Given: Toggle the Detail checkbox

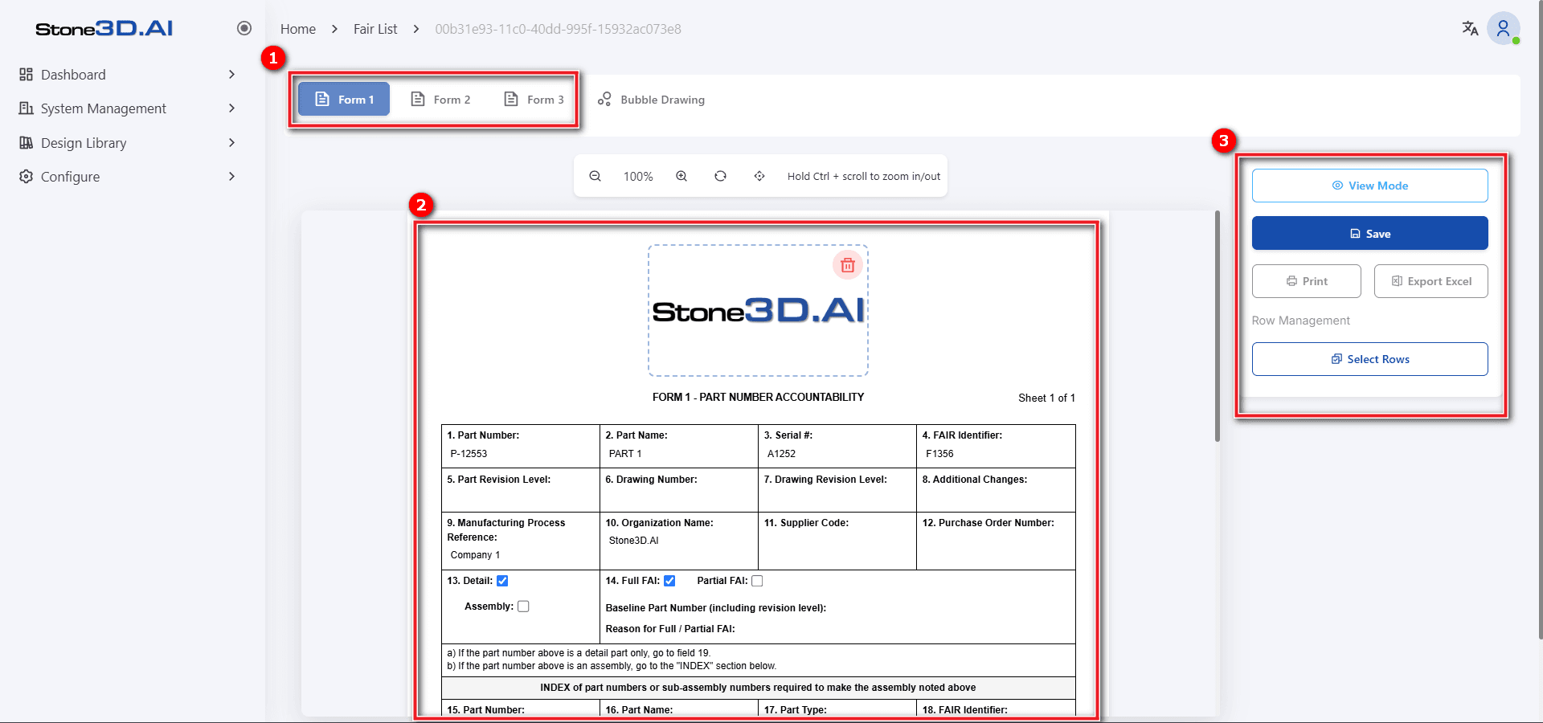Looking at the screenshot, I should tap(502, 581).
